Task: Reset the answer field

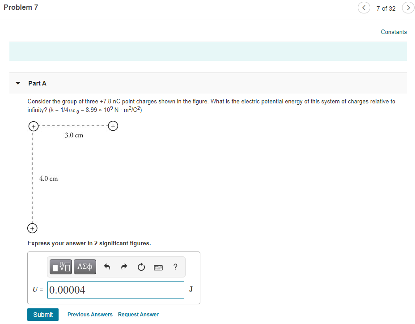Action: 141,267
